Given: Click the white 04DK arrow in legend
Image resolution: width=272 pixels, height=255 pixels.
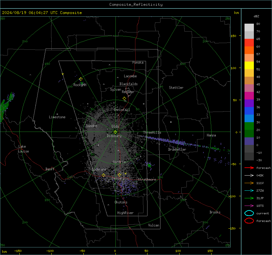Looking at the screenshot, I should [249, 176].
